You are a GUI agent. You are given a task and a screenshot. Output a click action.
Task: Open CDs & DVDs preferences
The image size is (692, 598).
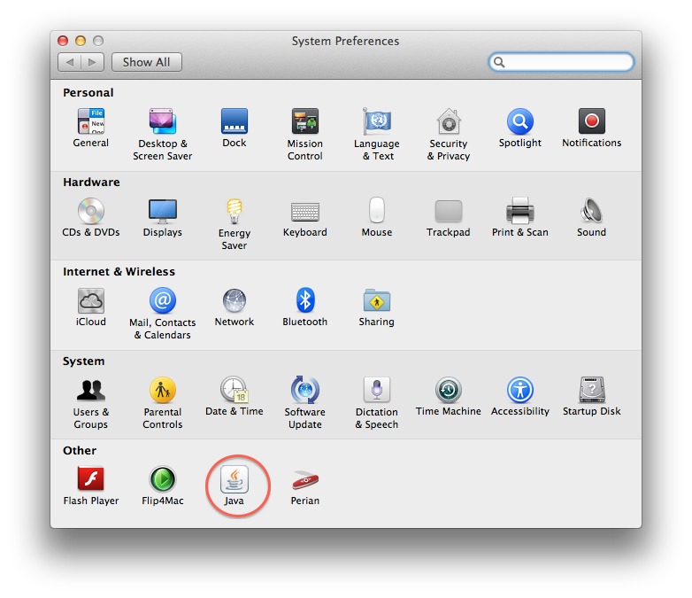(x=91, y=211)
